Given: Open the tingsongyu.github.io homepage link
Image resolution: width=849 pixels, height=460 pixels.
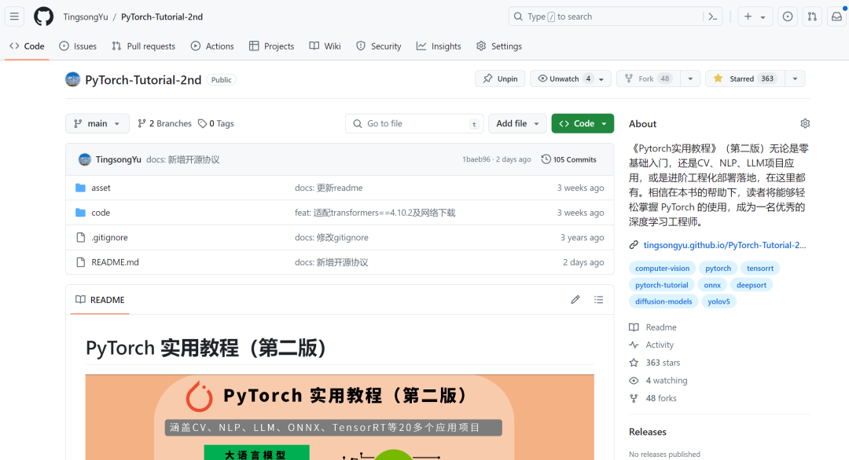Looking at the screenshot, I should point(725,244).
